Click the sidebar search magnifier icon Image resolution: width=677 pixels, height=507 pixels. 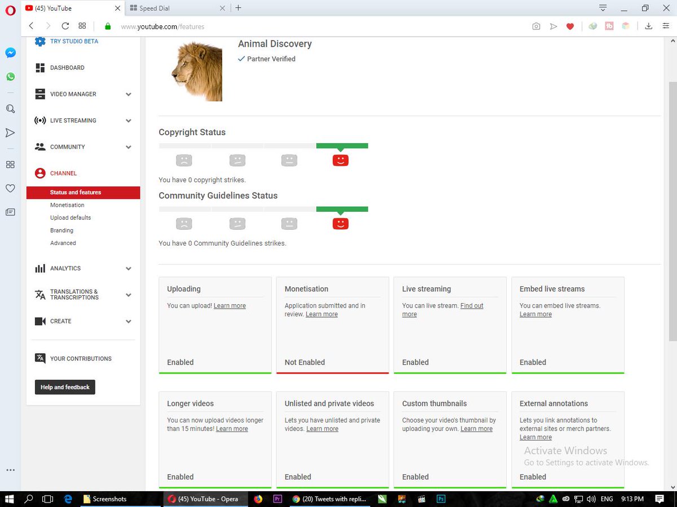[10, 109]
